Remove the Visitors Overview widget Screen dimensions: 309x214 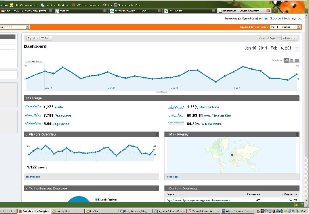pos(156,134)
